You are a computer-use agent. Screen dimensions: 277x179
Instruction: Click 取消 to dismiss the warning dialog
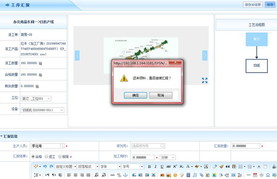coord(160,95)
